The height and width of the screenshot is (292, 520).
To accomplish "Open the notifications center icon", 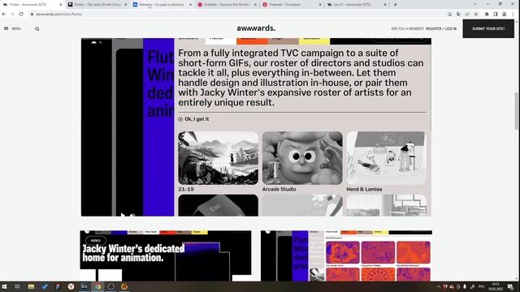I will pyautogui.click(x=510, y=286).
